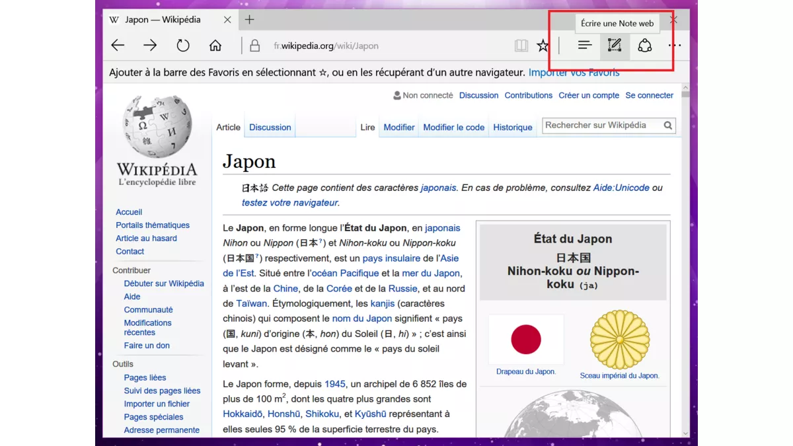The height and width of the screenshot is (446, 793).
Task: Click Faire un don link
Action: [x=147, y=346]
